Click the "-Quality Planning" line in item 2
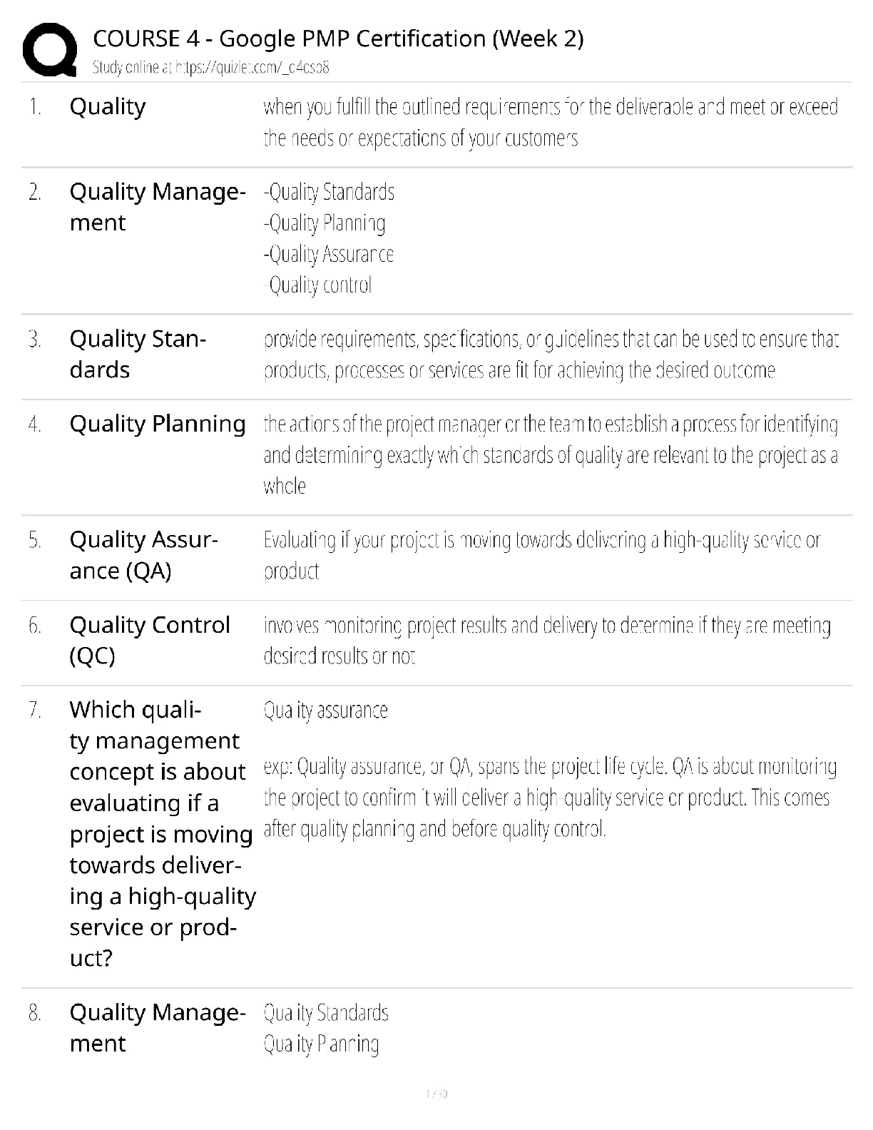 [x=325, y=223]
